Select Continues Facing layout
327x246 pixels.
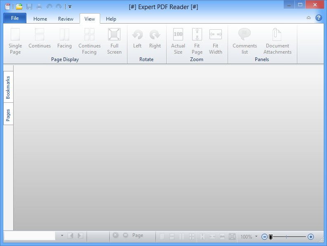(x=89, y=41)
